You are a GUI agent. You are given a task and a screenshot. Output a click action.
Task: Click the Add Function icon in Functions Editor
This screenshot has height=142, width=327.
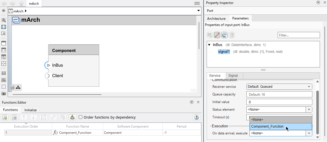point(5,117)
